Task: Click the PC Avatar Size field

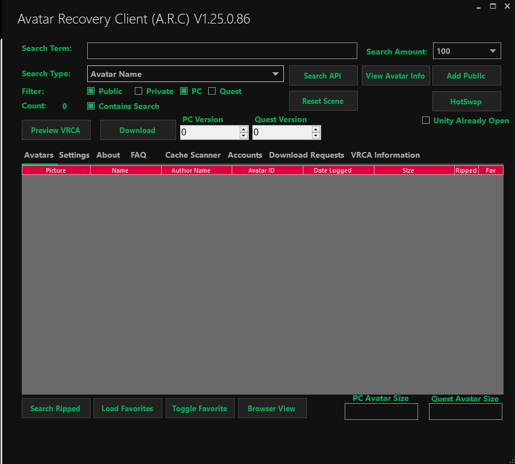Action: coord(381,411)
